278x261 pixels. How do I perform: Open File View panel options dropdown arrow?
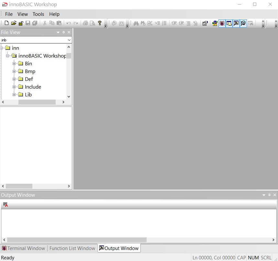tap(58, 32)
